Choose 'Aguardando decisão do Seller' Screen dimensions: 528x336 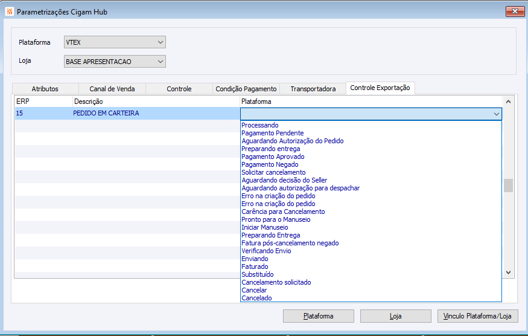[x=284, y=180]
